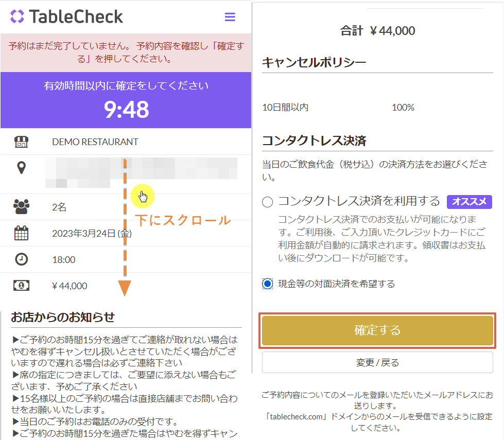The width and height of the screenshot is (504, 440).
Task: Click the 合計 ¥44,000 total amount
Action: [x=377, y=31]
